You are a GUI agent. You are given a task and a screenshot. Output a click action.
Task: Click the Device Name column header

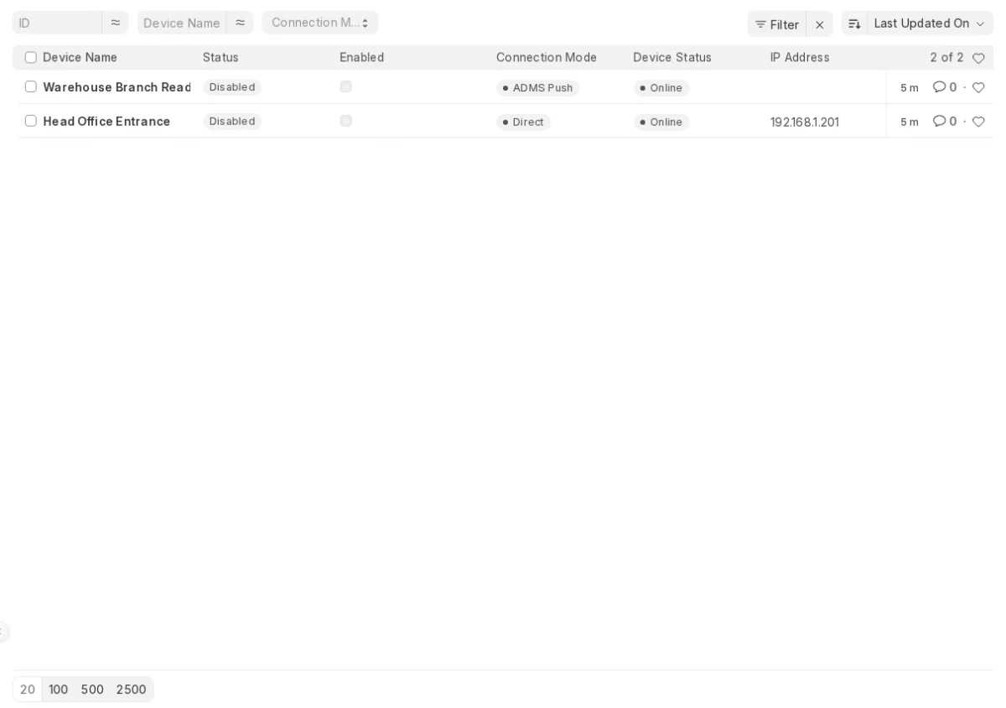pos(80,58)
